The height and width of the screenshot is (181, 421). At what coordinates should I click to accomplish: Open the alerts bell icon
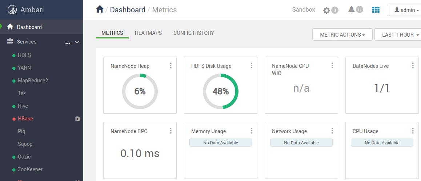click(x=351, y=10)
